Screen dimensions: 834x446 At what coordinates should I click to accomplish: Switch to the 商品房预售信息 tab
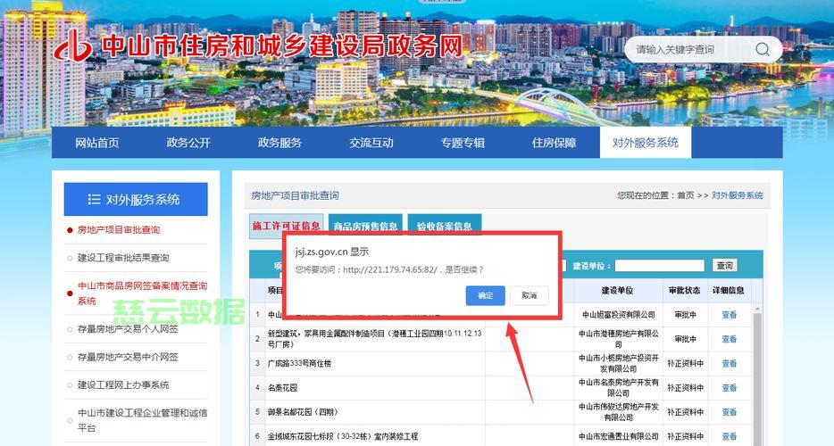point(365,227)
